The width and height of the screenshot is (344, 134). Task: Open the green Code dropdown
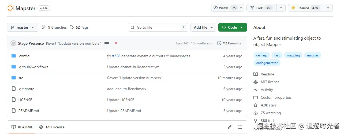[232, 27]
